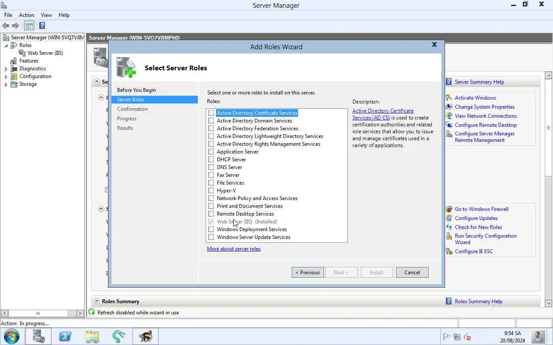Click the right-pane vertical scrollbar down arrow
Image resolution: width=553 pixels, height=345 pixels.
click(x=549, y=303)
